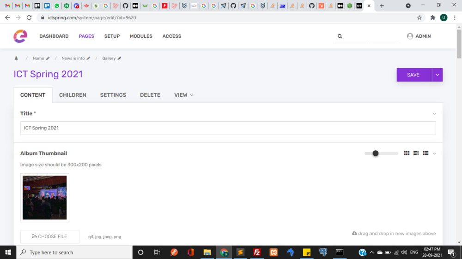462x259 pixels.
Task: Open the ADMIN user profile icon
Action: pos(410,36)
